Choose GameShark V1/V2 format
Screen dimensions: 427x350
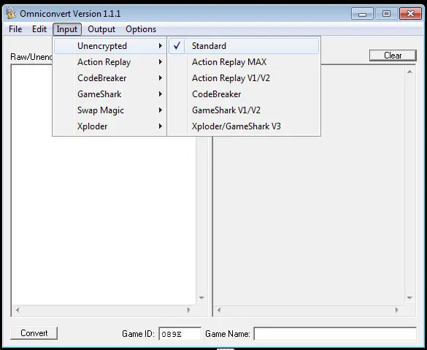tap(244, 110)
